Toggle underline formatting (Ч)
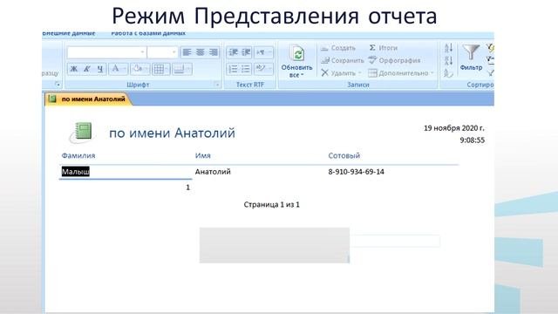Image resolution: width=558 pixels, height=314 pixels. [100, 69]
